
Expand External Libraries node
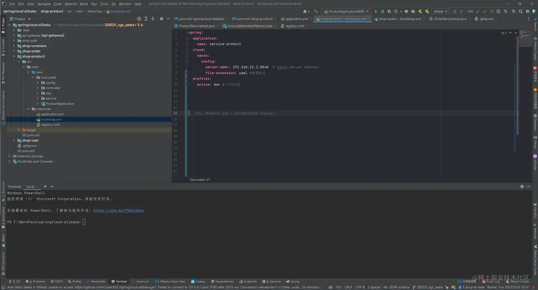click(x=9, y=156)
